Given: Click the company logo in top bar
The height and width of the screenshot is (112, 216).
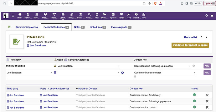Looking at the screenshot, I should [6, 16].
